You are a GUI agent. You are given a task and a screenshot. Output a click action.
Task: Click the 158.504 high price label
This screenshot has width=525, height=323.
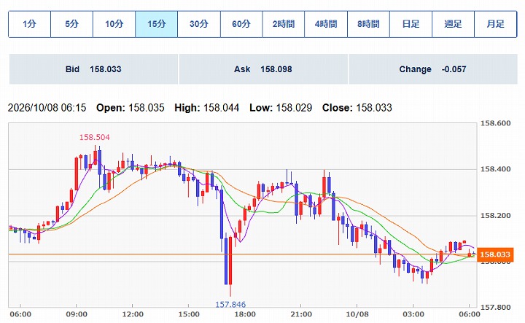[94, 137]
